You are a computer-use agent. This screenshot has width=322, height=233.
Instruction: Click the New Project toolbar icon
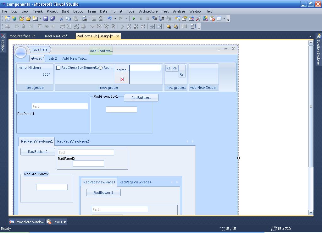point(8,19)
